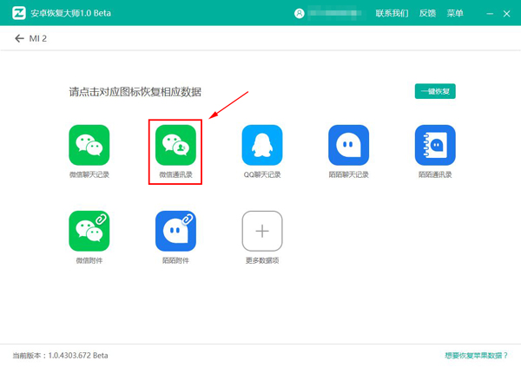
Task: Select WeChat attachments icon (微信附件)
Action: [89, 231]
